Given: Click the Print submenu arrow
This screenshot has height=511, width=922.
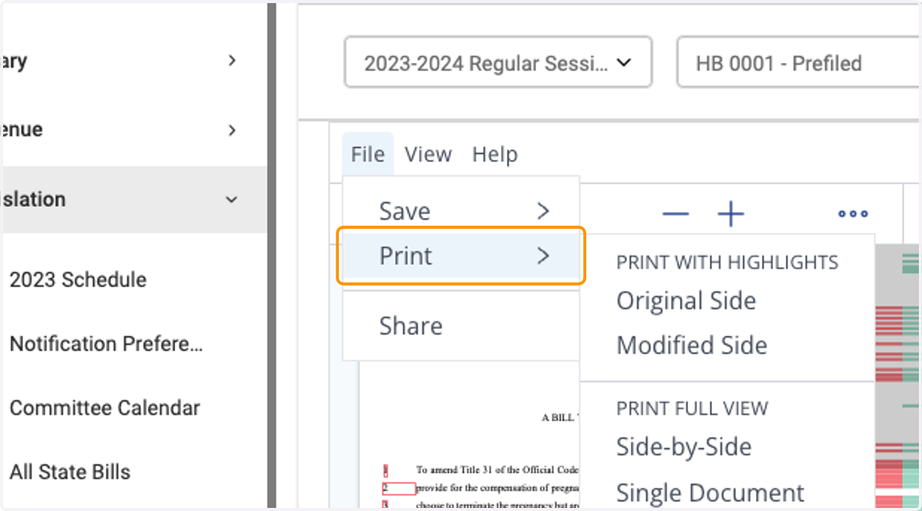Looking at the screenshot, I should [543, 256].
